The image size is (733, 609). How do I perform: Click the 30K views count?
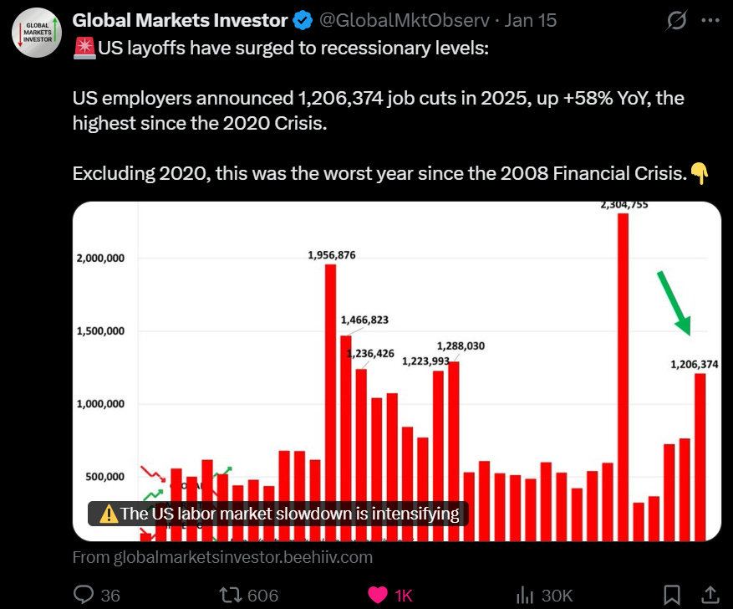[557, 596]
